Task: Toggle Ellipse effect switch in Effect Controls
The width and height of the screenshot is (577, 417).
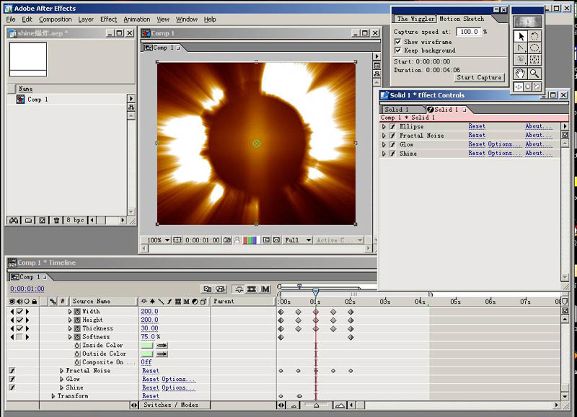Action: tap(392, 126)
